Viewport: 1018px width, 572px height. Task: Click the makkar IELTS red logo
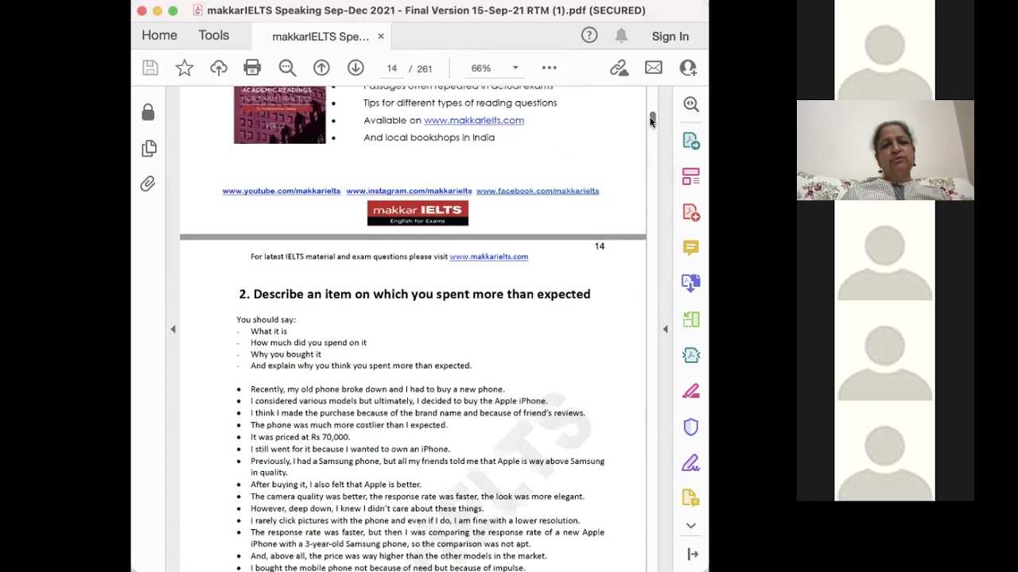click(x=418, y=213)
